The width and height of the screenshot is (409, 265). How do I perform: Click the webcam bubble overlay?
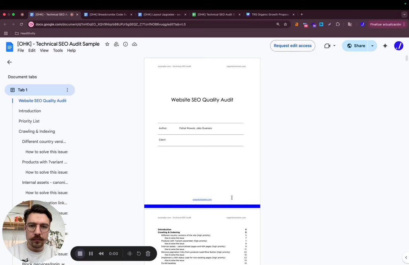click(x=34, y=231)
